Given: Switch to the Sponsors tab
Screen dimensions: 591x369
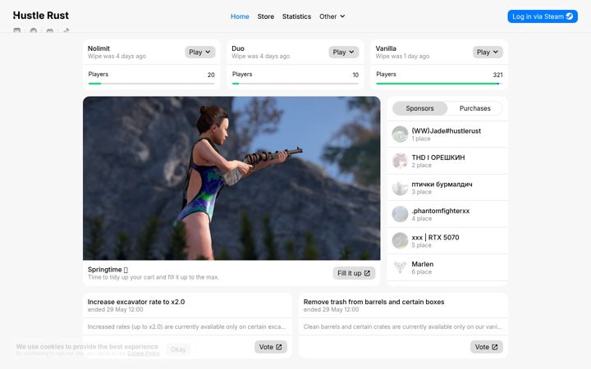Looking at the screenshot, I should tap(420, 108).
